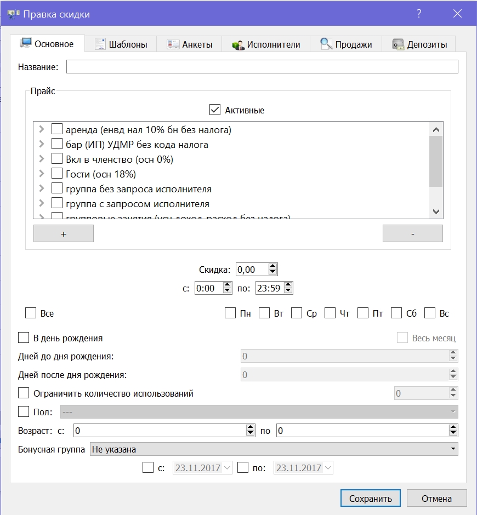Check the Сб weekday checkbox
The image size is (477, 515).
tap(396, 313)
